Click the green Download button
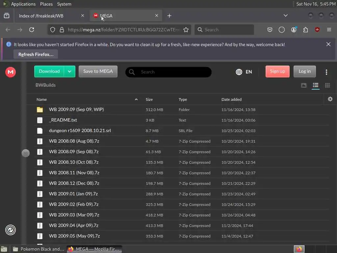 click(x=49, y=71)
